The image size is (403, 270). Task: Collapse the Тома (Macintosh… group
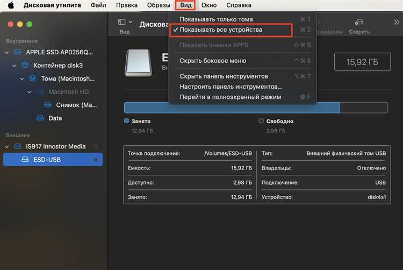pyautogui.click(x=22, y=79)
